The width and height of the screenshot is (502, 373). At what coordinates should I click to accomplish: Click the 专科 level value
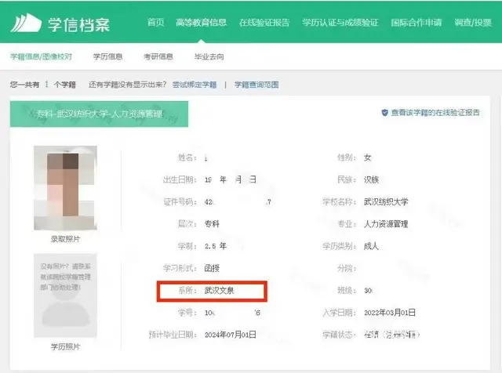(x=212, y=224)
